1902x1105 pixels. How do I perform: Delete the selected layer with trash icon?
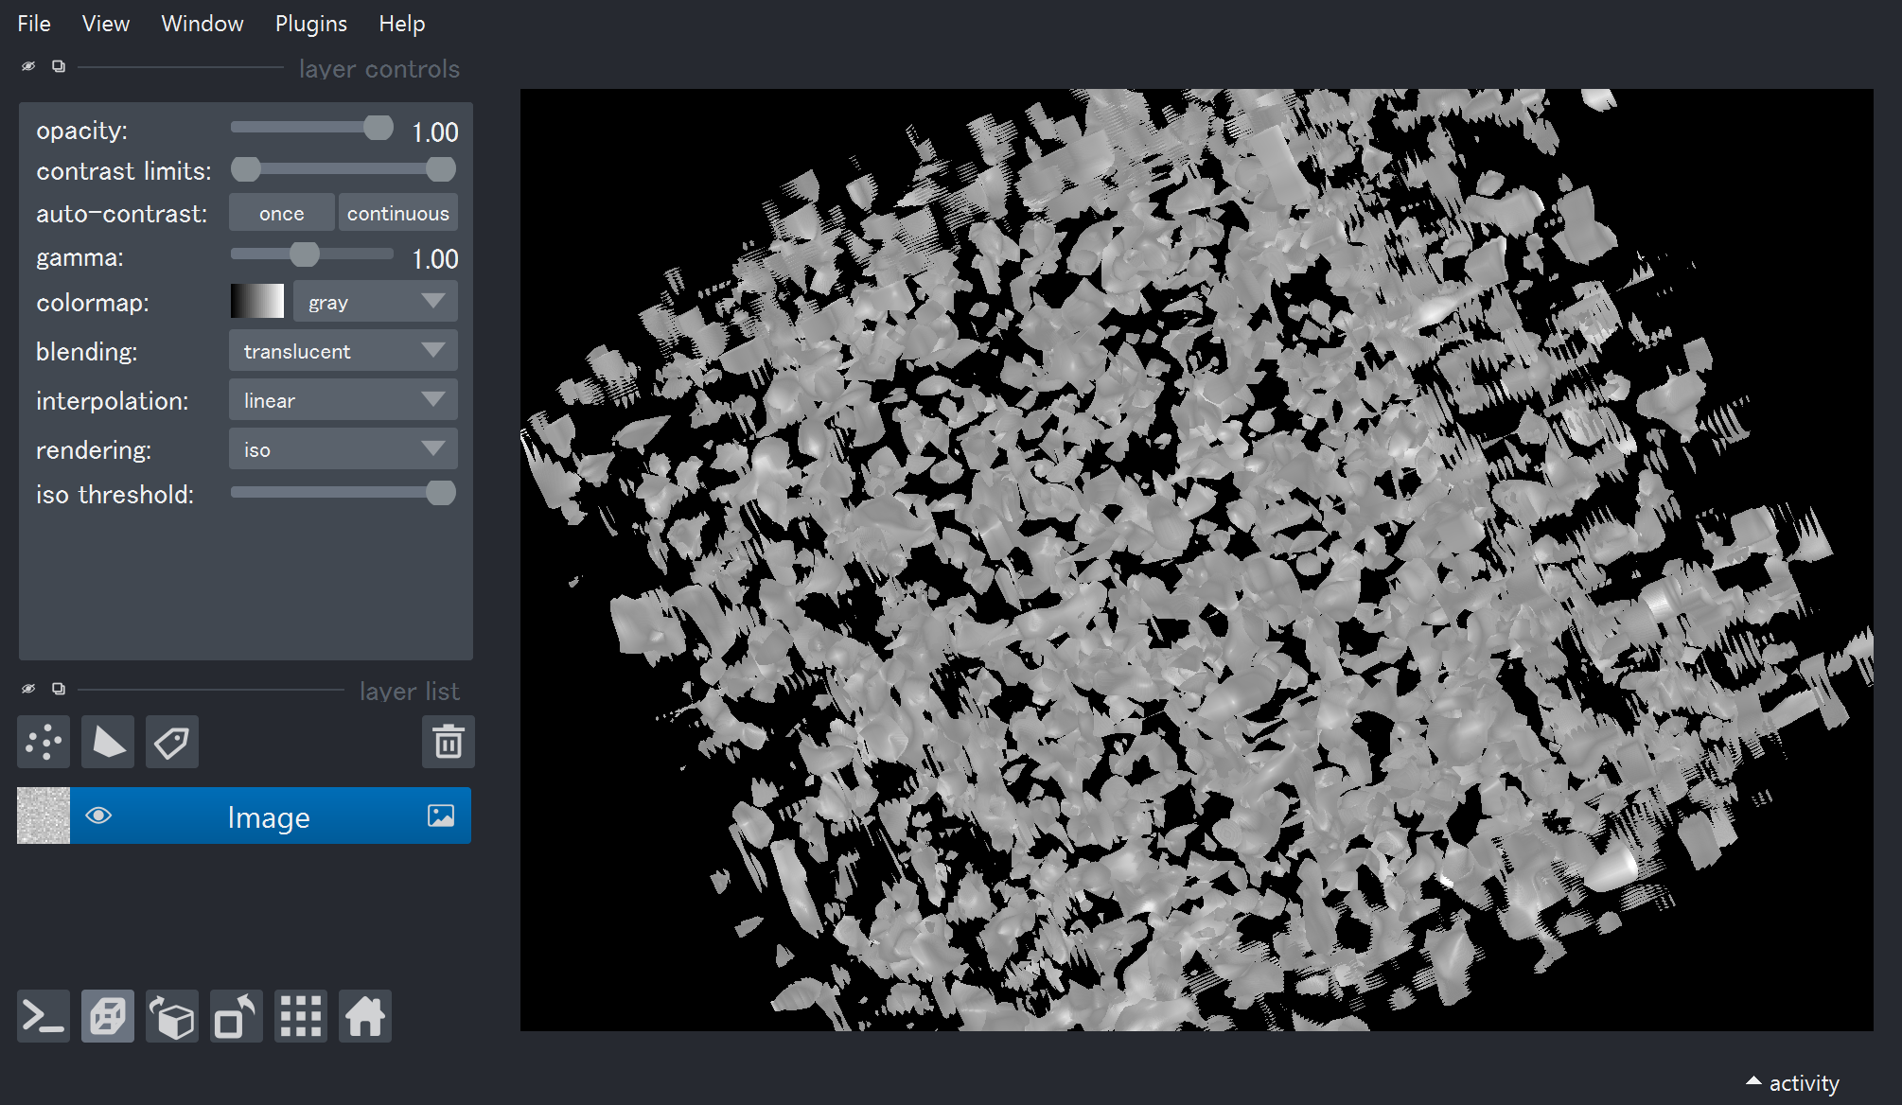coord(448,743)
